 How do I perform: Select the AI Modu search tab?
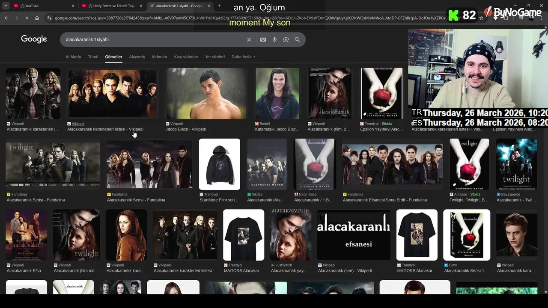click(73, 56)
